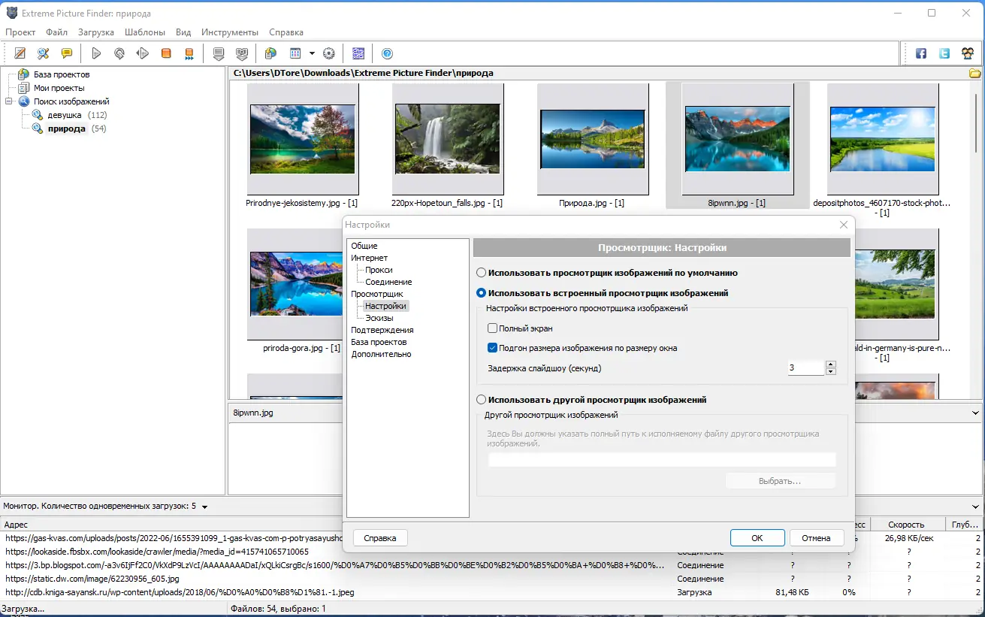
Task: Open the Инструменты menu
Action: 229,32
